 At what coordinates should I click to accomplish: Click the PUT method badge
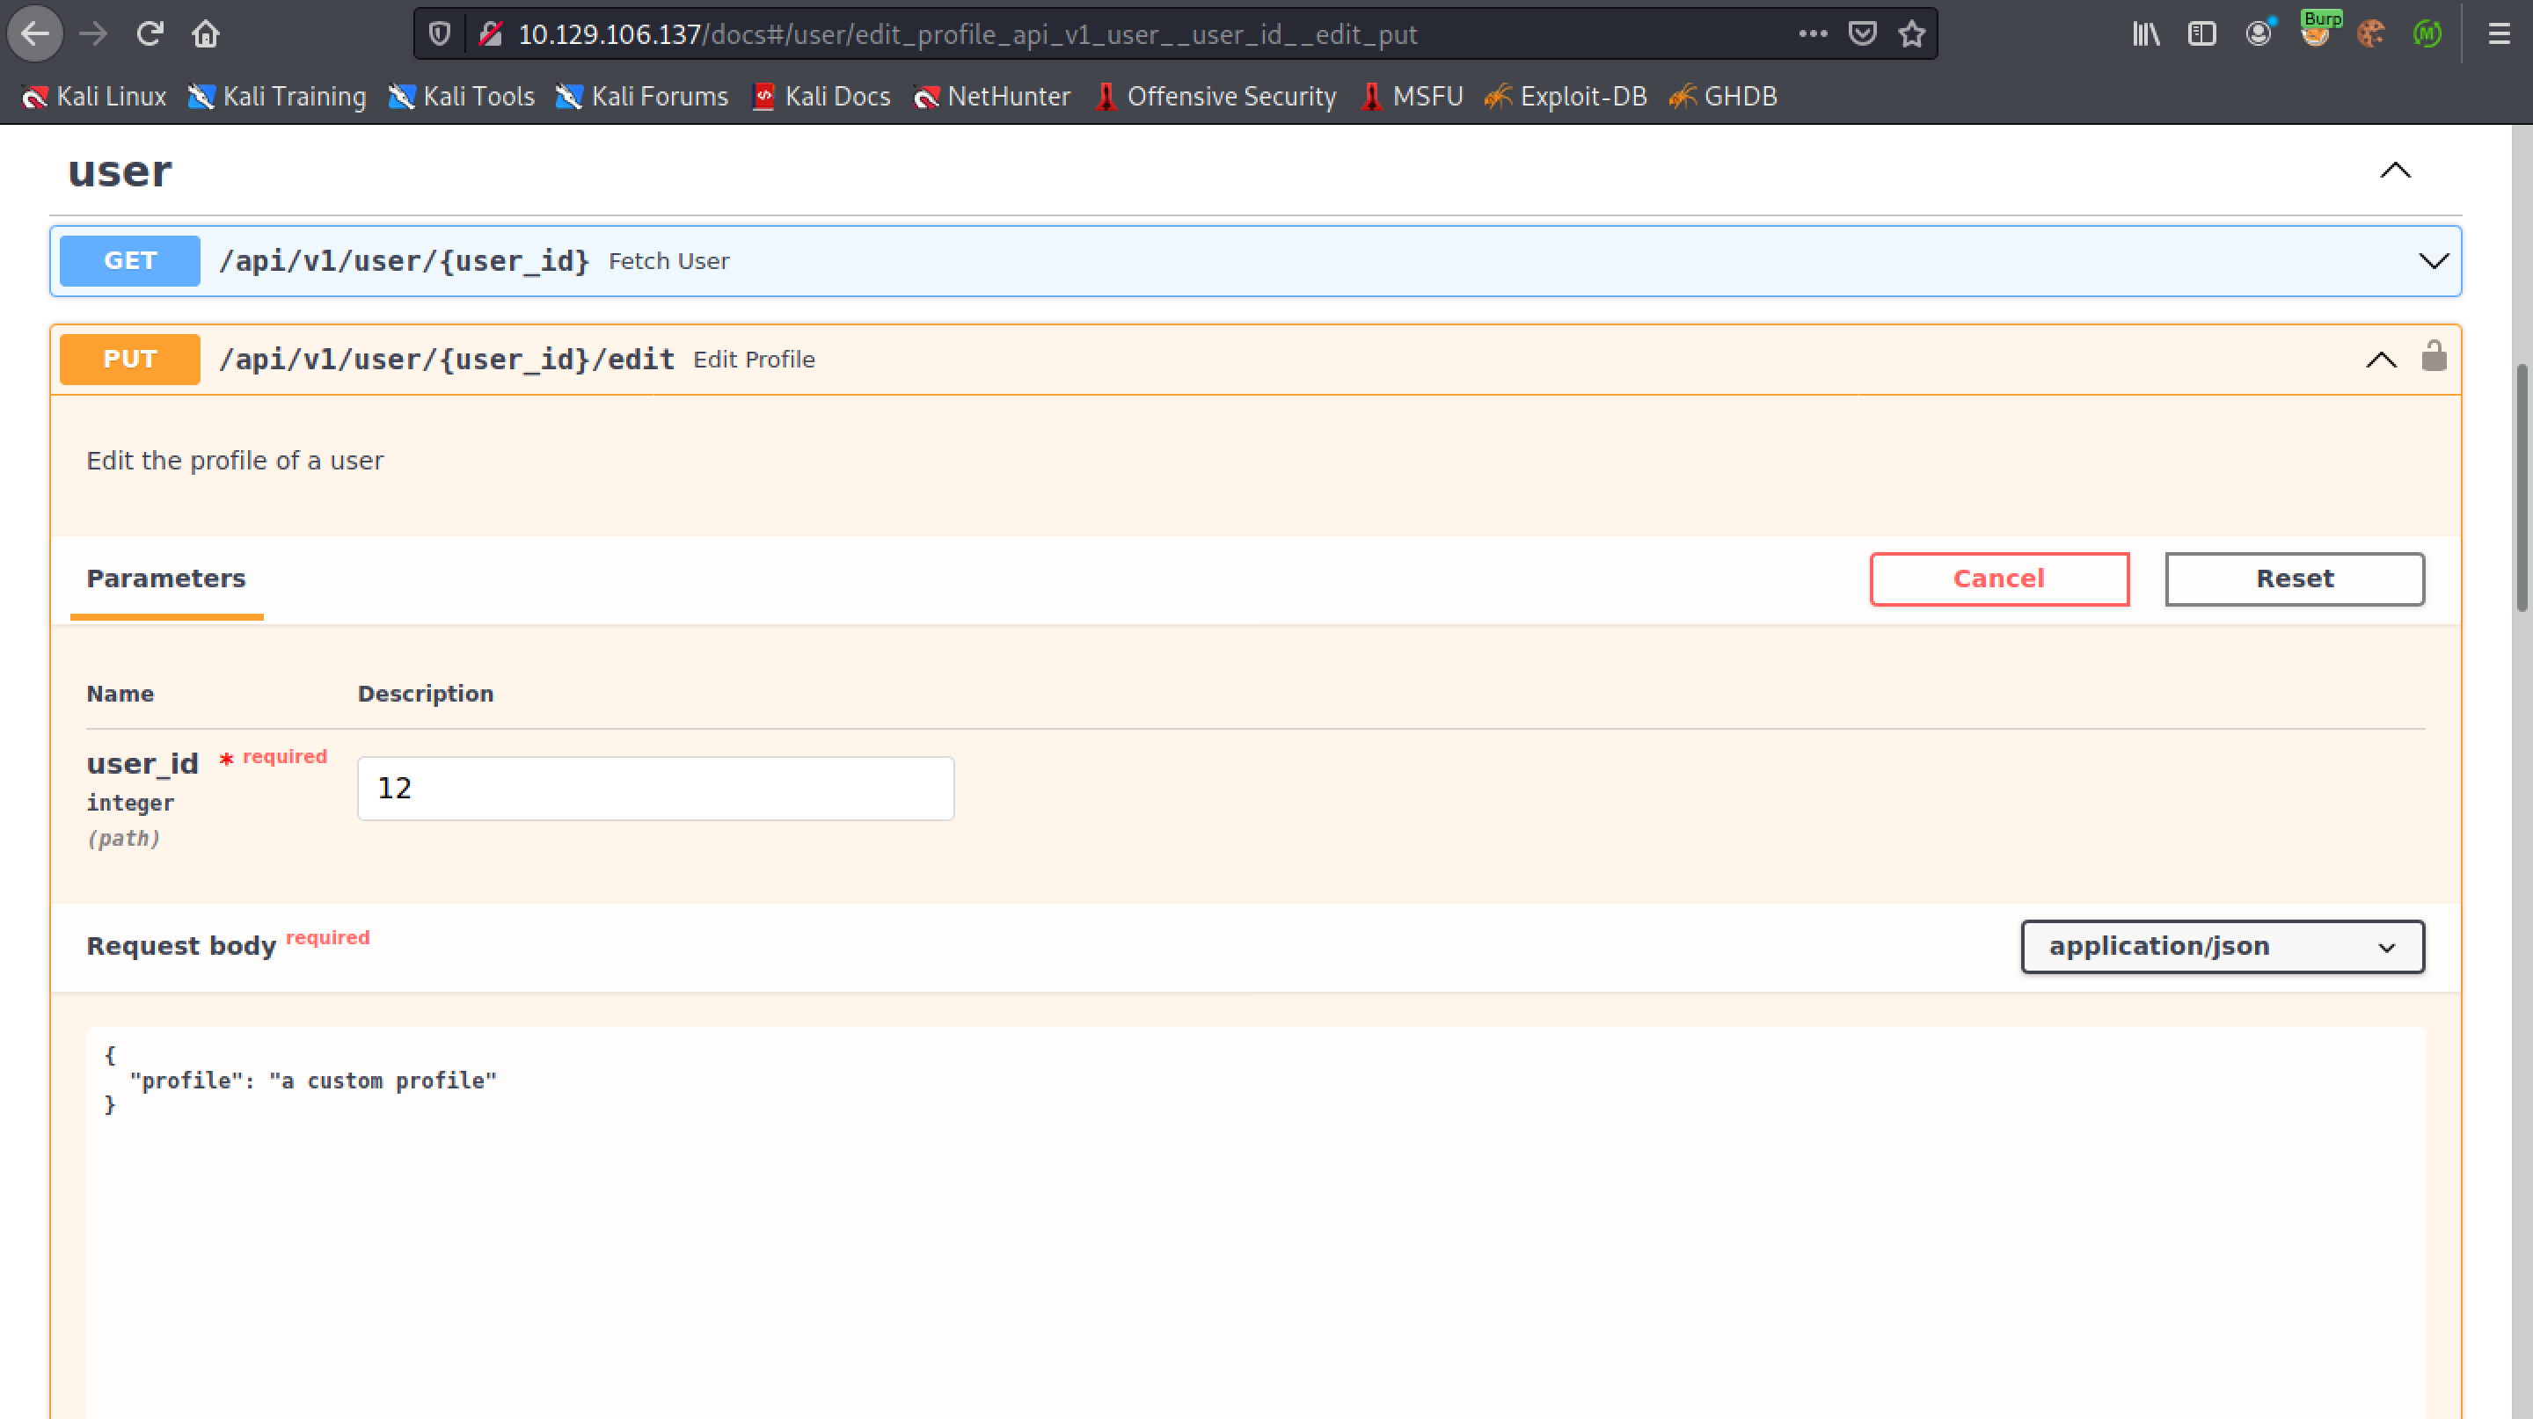(130, 359)
